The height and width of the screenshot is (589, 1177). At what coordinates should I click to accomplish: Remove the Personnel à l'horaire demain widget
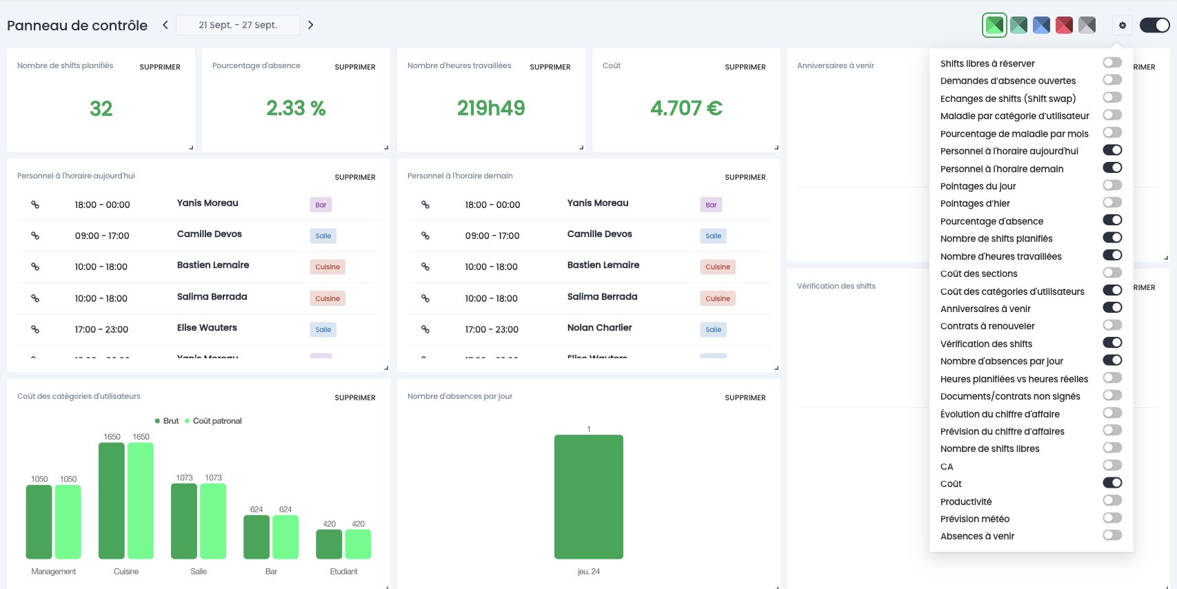pyautogui.click(x=745, y=177)
